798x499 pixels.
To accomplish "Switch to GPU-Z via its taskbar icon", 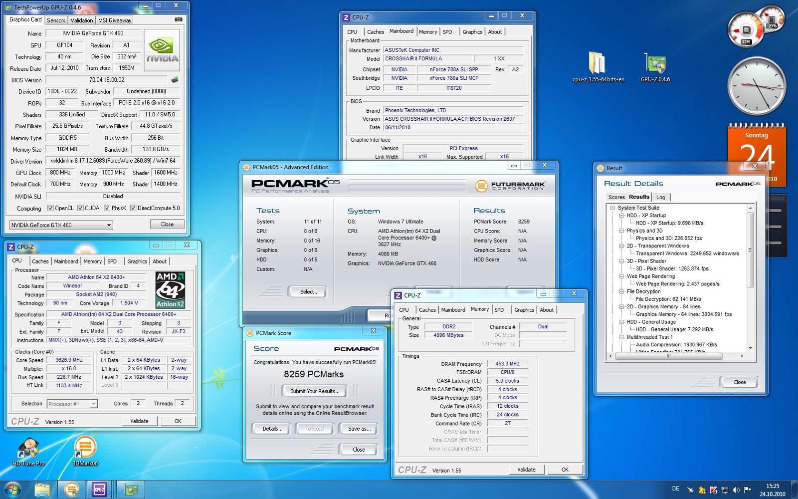I will click(x=131, y=490).
